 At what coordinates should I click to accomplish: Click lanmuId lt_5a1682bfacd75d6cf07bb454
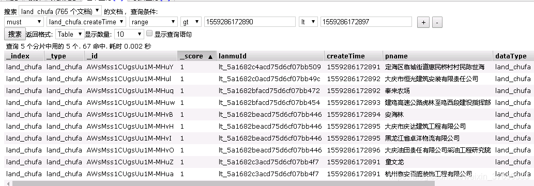[269, 103]
